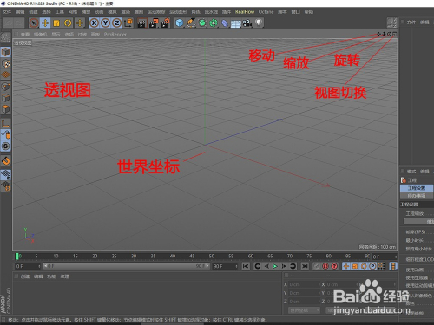Open the world coordinate dropdown below Z field

[304, 310]
